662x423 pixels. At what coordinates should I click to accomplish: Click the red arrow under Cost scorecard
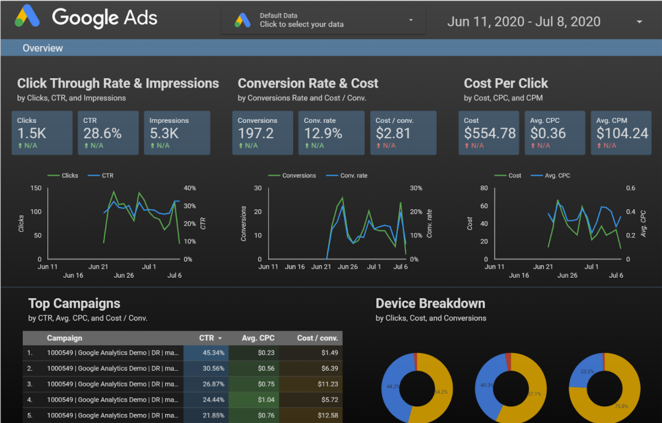467,146
